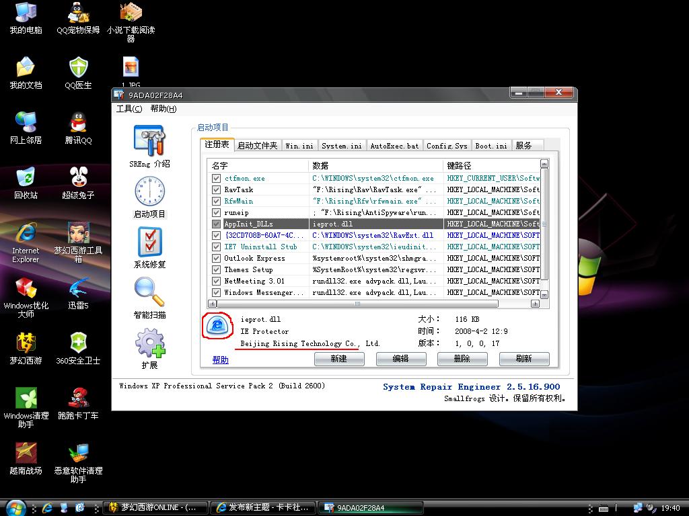Image resolution: width=689 pixels, height=516 pixels.
Task: Open the SREng 介绍 sidebar icon
Action: (149, 140)
